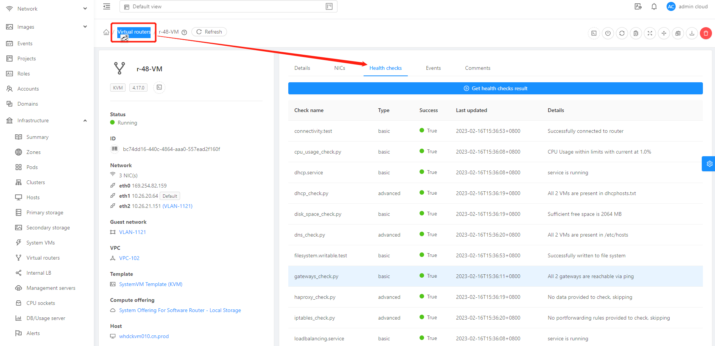The image size is (715, 346).
Task: Expand the Network sidebar menu
Action: click(47, 9)
